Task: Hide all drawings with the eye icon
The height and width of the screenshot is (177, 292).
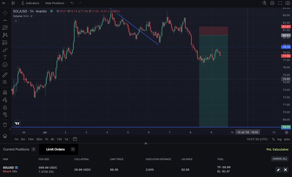Action: (5, 114)
